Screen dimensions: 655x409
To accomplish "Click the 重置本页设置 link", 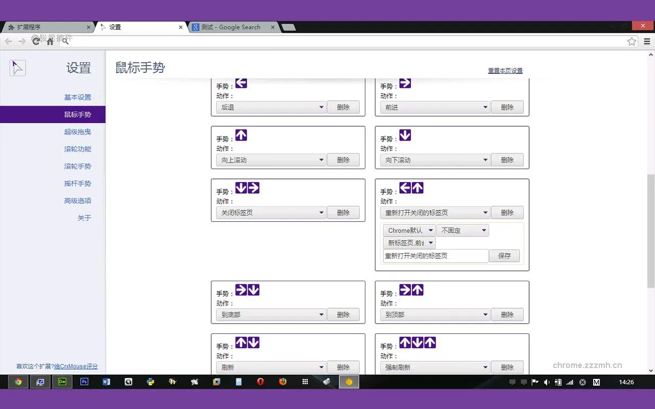I will tap(505, 71).
